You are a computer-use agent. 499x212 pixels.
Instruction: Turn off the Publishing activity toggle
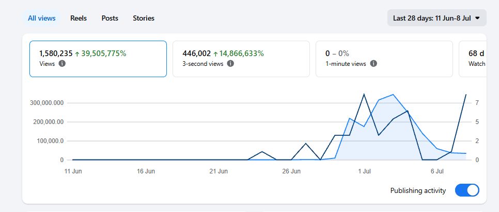click(467, 190)
